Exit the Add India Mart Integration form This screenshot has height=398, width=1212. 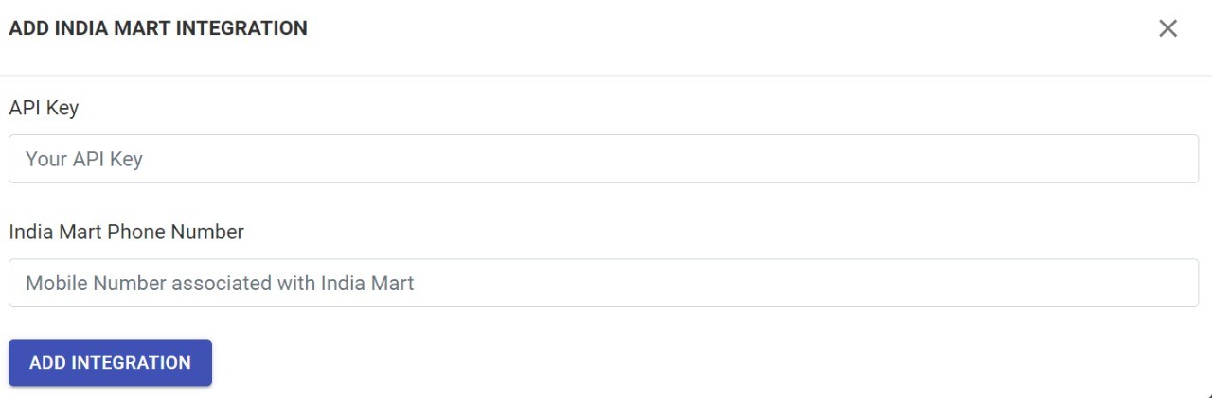[1167, 28]
